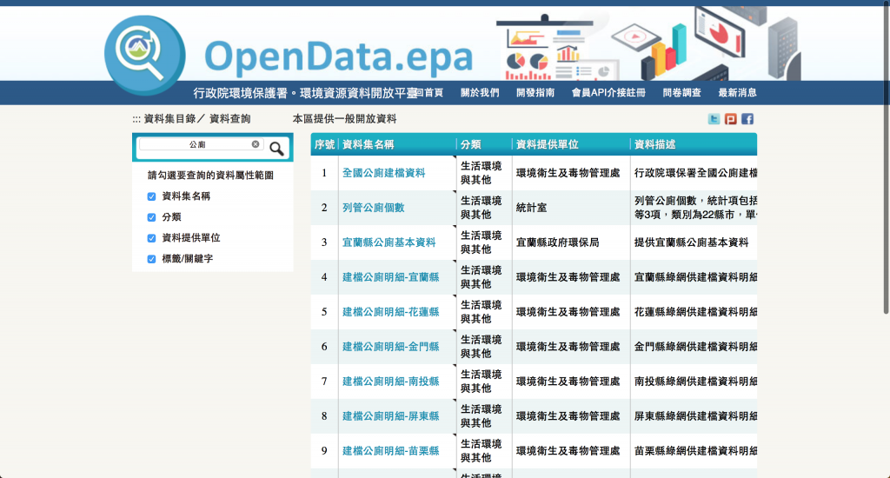Viewport: 890px width, 478px height.
Task: Share on Plurk icon
Action: pyautogui.click(x=730, y=119)
